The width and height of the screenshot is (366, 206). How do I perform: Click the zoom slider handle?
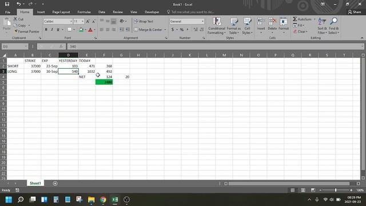[336, 190]
